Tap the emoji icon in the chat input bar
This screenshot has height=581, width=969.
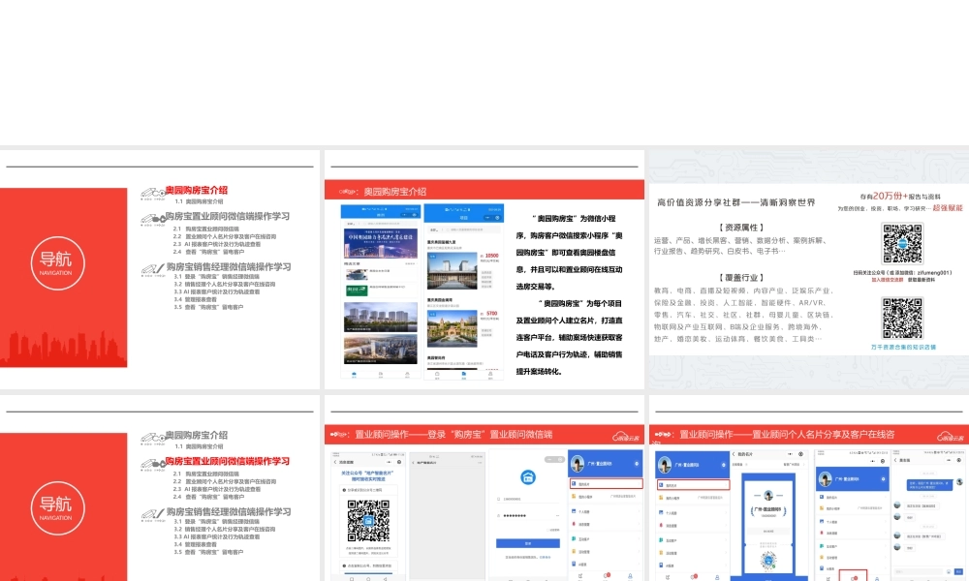click(x=948, y=571)
